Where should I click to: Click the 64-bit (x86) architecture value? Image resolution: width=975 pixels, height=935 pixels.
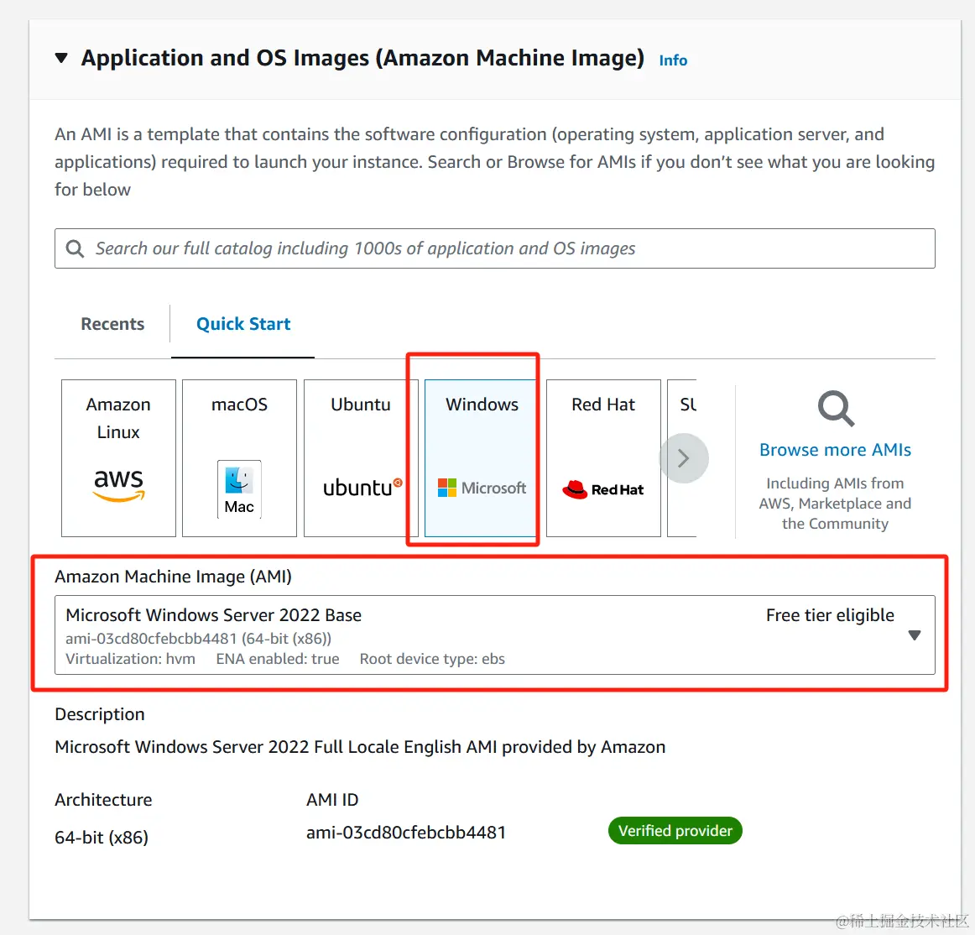(x=102, y=838)
